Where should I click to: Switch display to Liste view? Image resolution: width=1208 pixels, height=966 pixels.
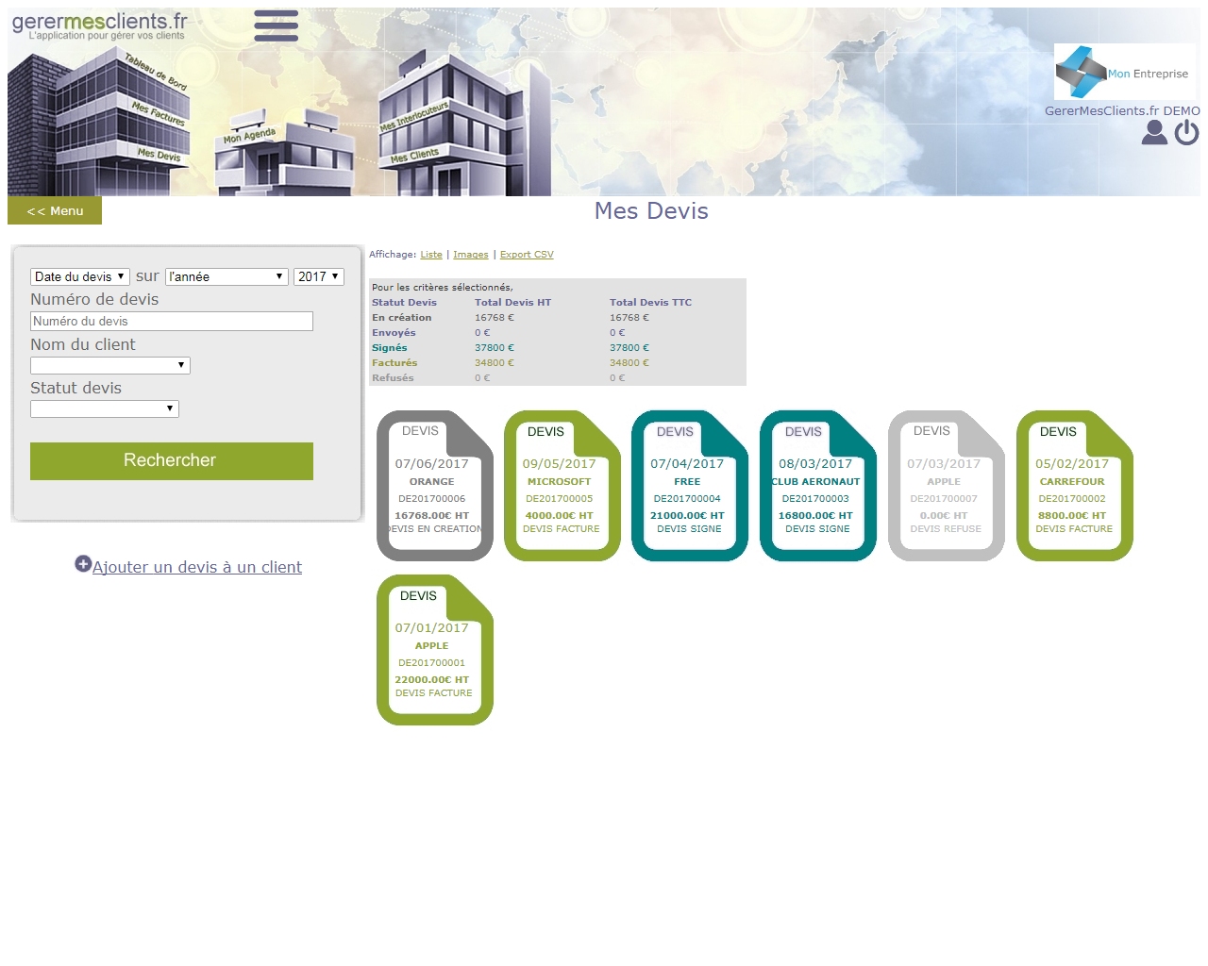click(431, 255)
